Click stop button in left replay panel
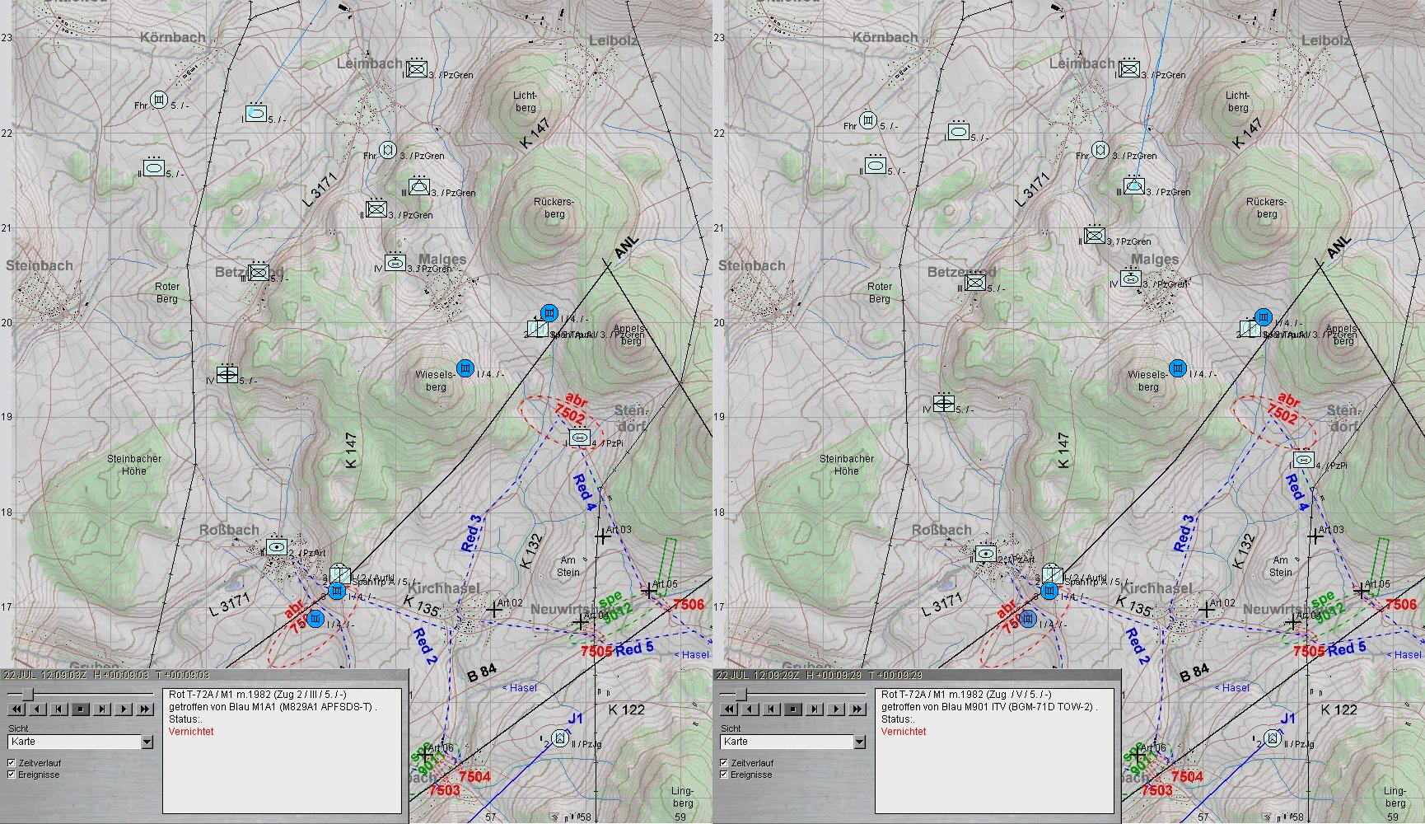The height and width of the screenshot is (824, 1425). pyautogui.click(x=81, y=709)
